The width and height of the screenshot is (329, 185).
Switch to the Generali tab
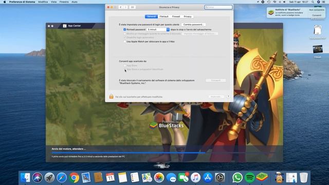point(151,16)
